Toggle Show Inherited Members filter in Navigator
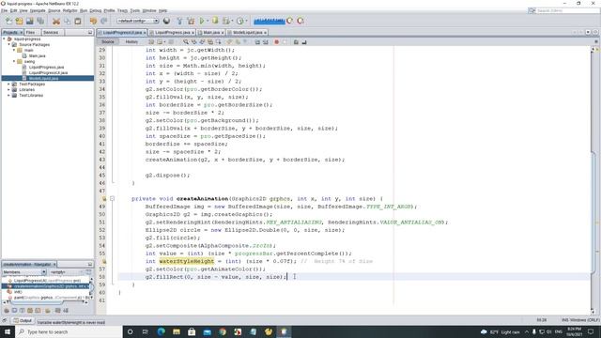 7,311
